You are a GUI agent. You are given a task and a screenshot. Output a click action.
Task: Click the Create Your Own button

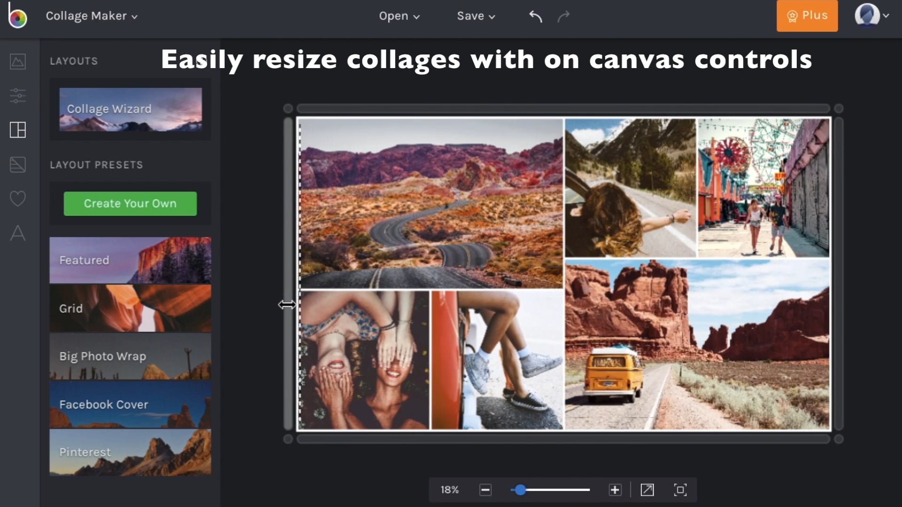130,204
